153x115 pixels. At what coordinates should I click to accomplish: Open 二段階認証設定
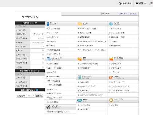pos(54,50)
